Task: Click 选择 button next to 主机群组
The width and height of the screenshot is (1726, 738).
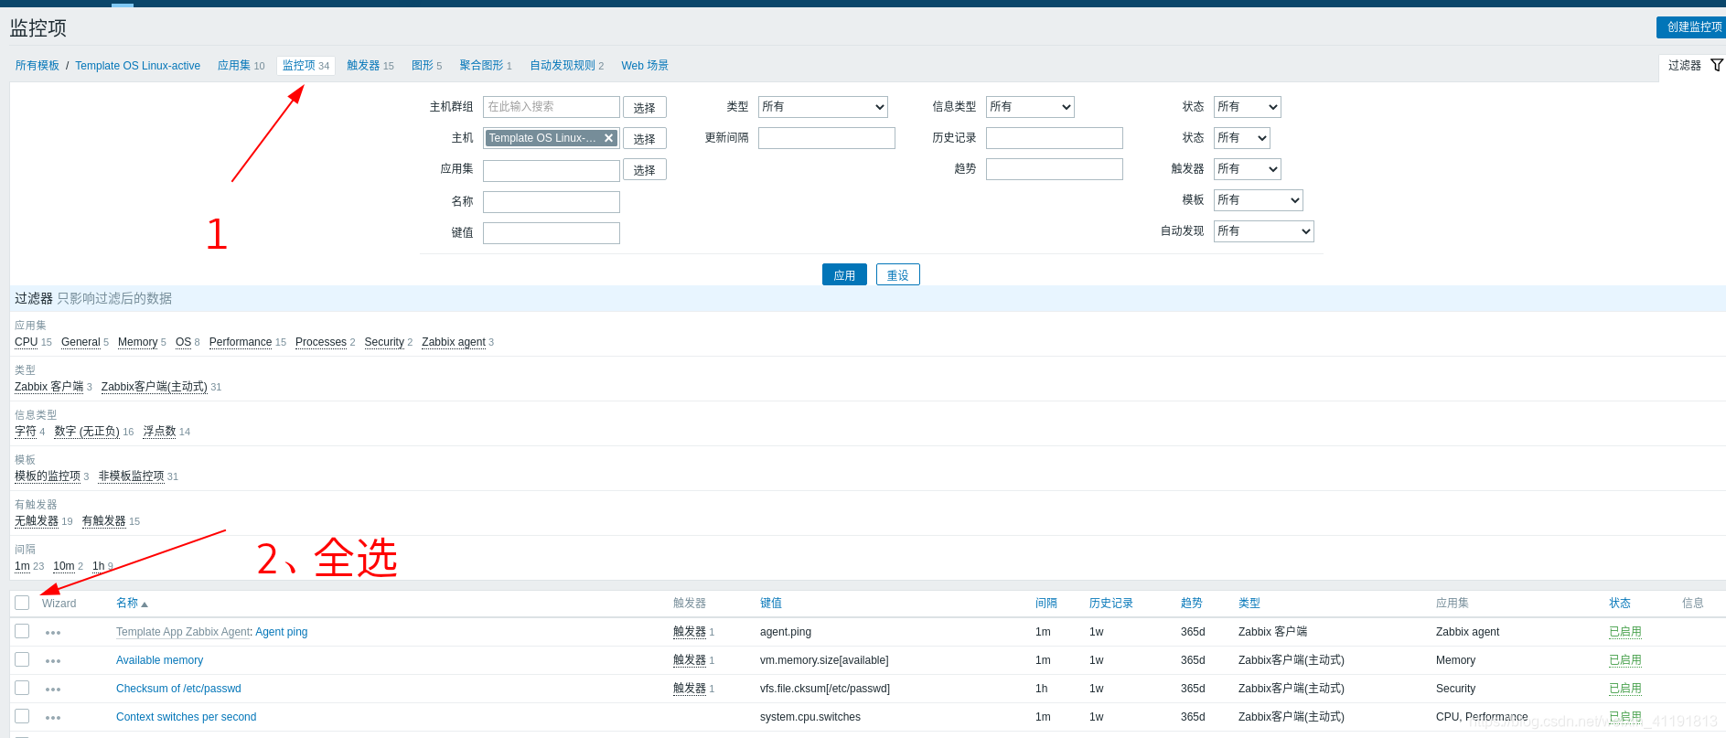Action: (x=645, y=107)
